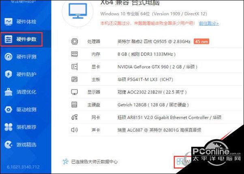Click the memory module icon

[75, 54]
